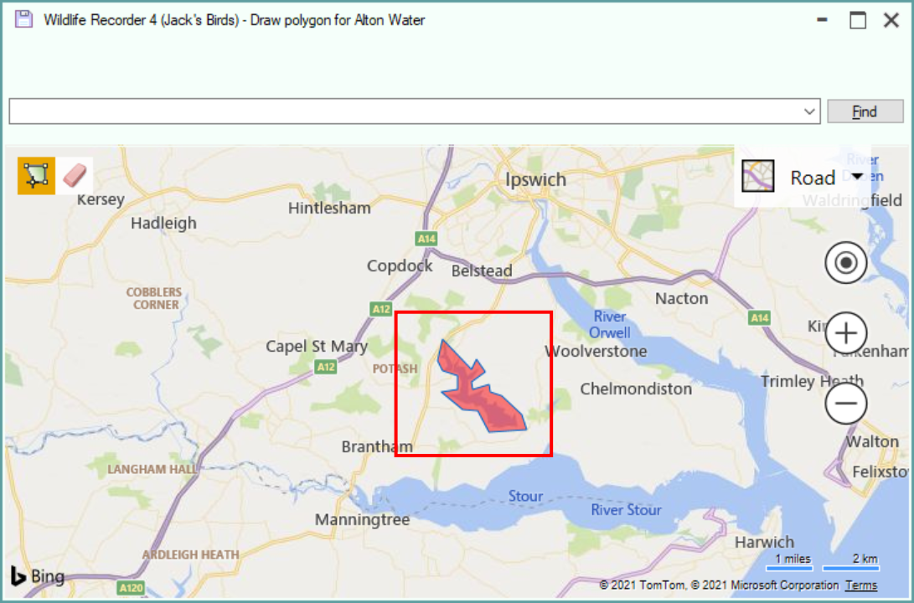Click the Find button
The image size is (914, 603).
865,111
